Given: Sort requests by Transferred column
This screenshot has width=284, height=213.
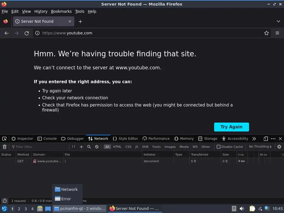Looking at the screenshot, I should coord(205,154).
